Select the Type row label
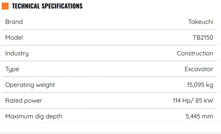Viewport: 221px width, 134px height. pyautogui.click(x=12, y=69)
